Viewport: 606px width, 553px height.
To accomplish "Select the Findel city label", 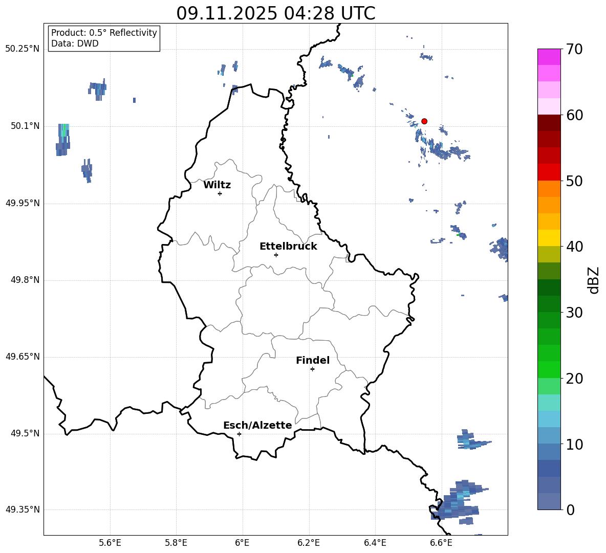I will click(312, 360).
